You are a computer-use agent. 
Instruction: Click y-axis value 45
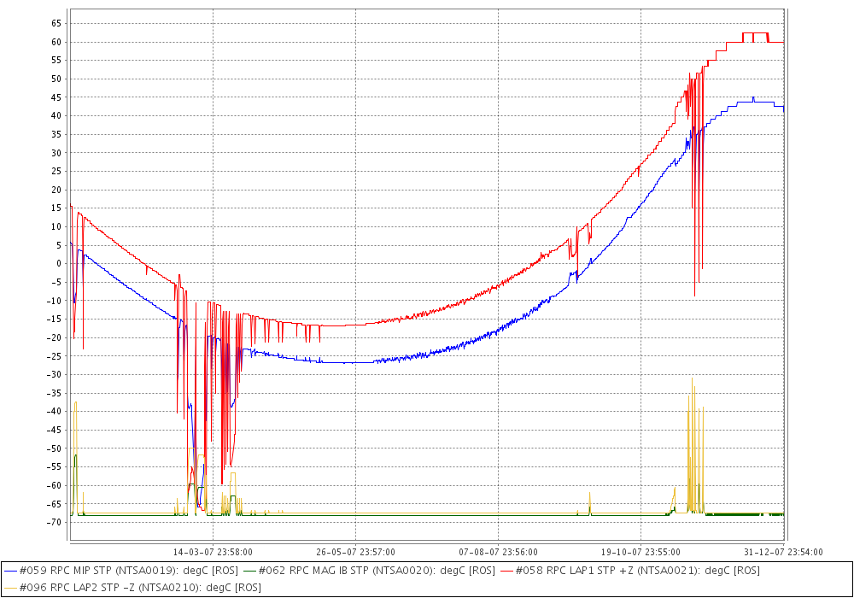[x=56, y=97]
